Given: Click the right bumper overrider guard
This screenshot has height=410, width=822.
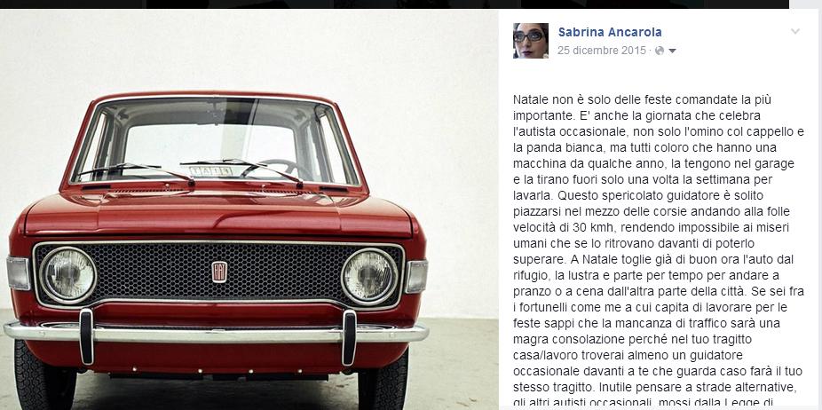Looking at the screenshot, I should 349,337.
